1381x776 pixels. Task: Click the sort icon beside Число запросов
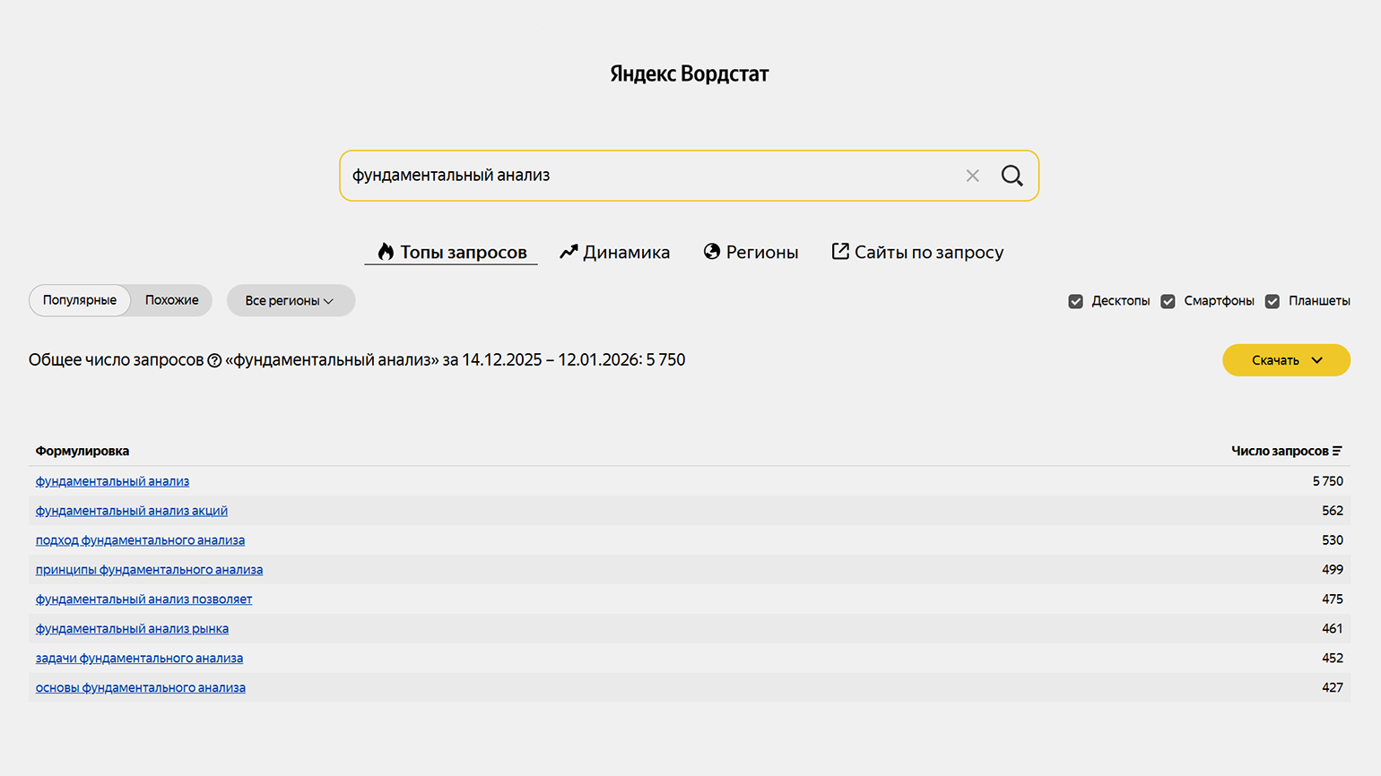pyautogui.click(x=1337, y=451)
